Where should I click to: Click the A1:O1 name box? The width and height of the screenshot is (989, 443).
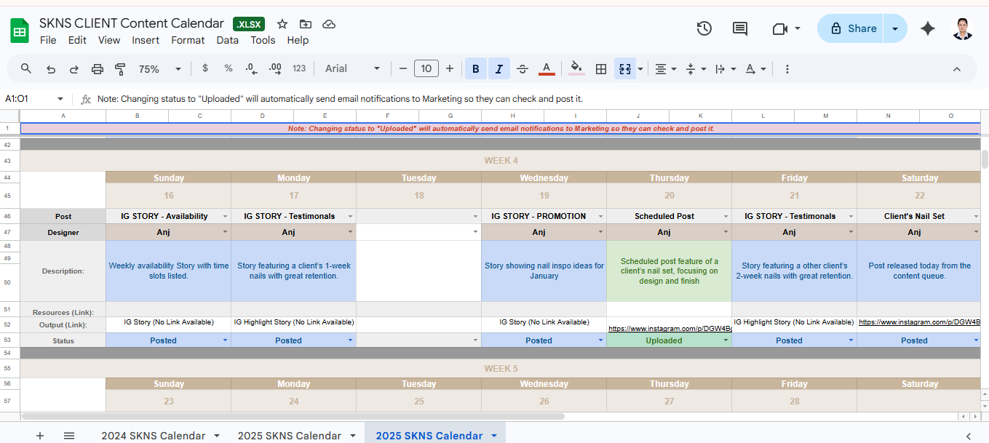tap(29, 99)
